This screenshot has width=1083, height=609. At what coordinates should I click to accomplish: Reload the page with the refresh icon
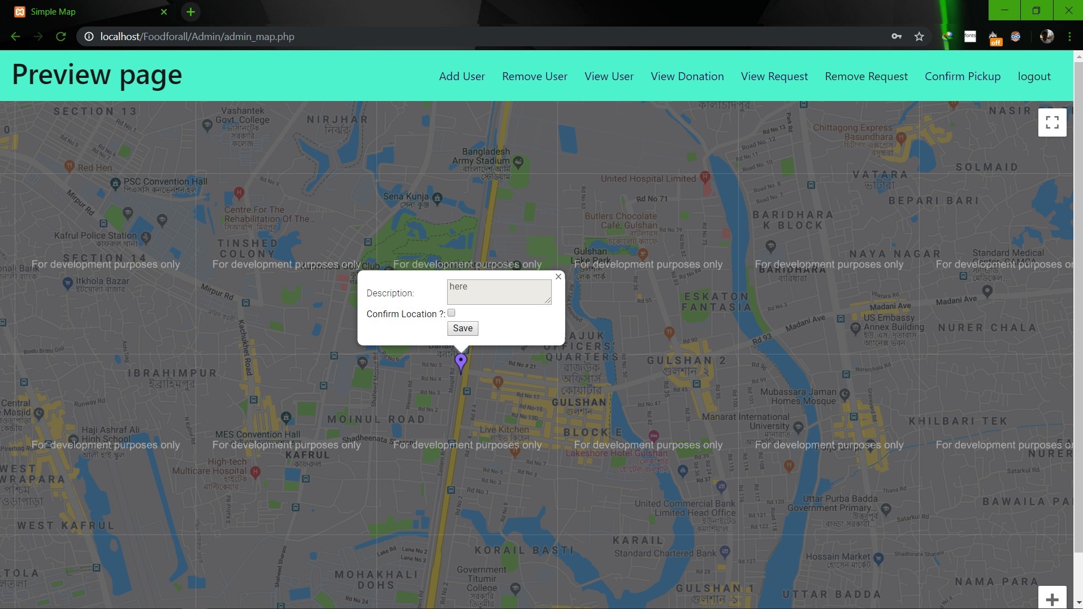pos(61,37)
